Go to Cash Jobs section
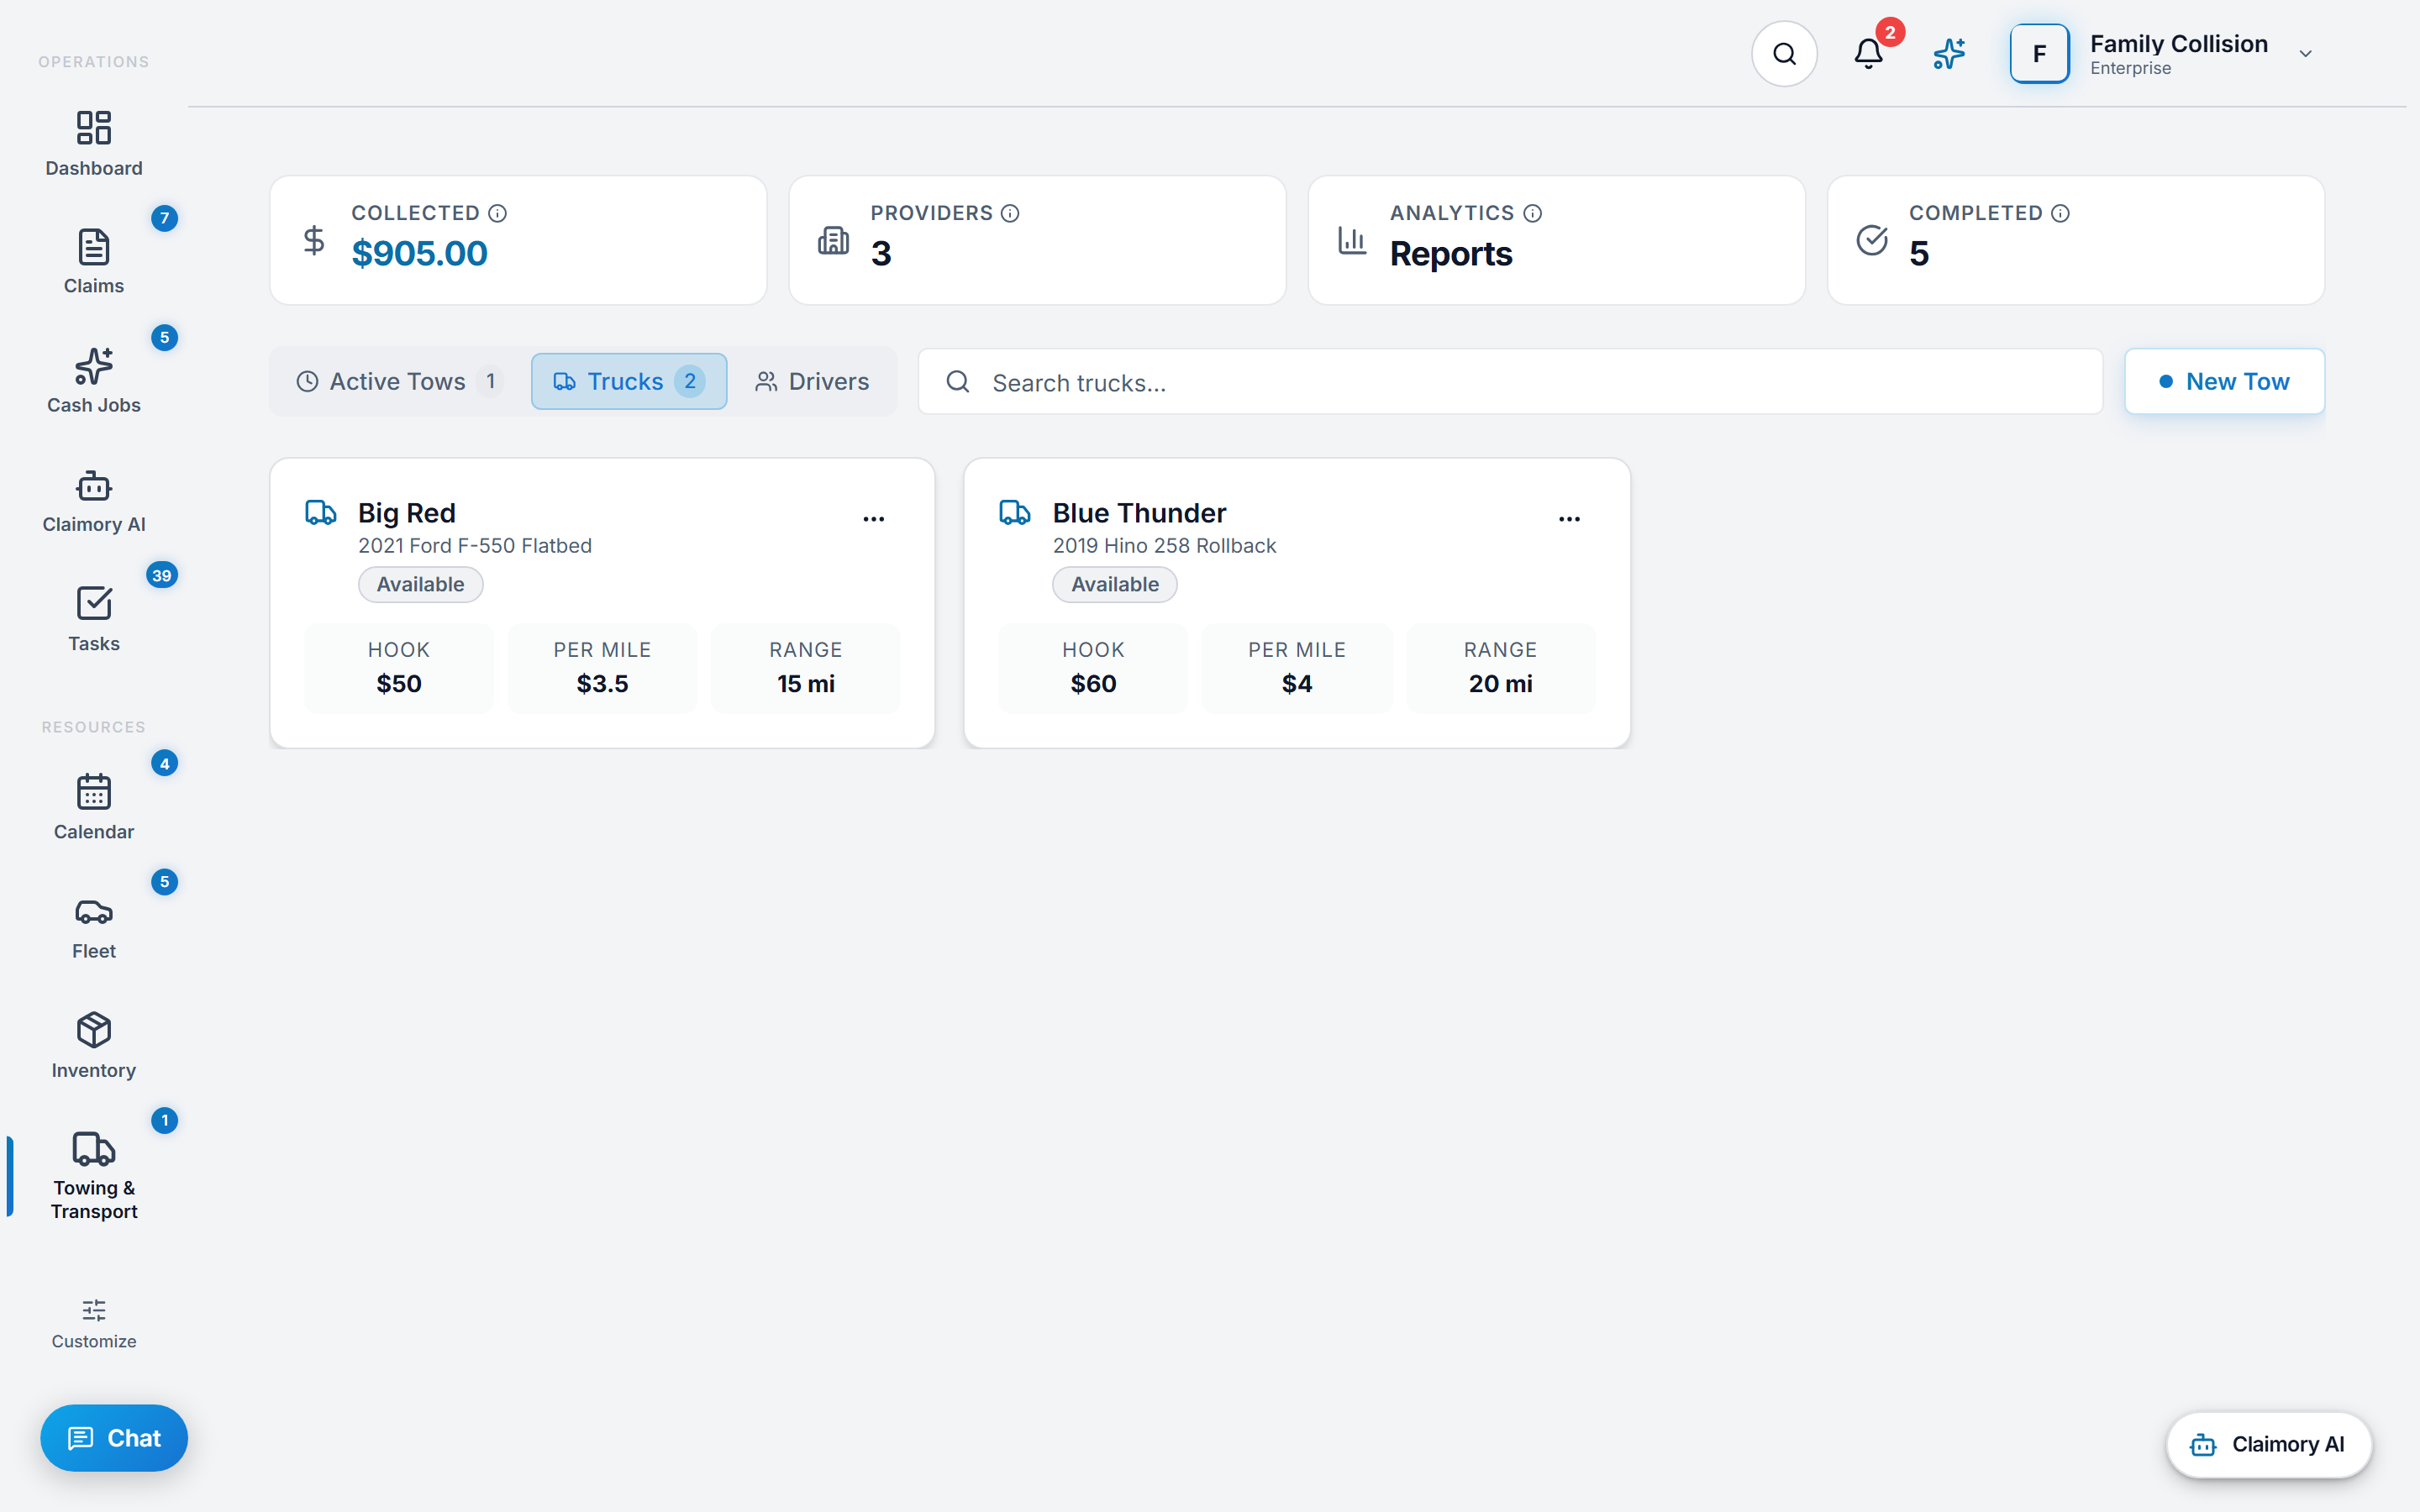Viewport: 2420px width, 1512px height. click(94, 381)
